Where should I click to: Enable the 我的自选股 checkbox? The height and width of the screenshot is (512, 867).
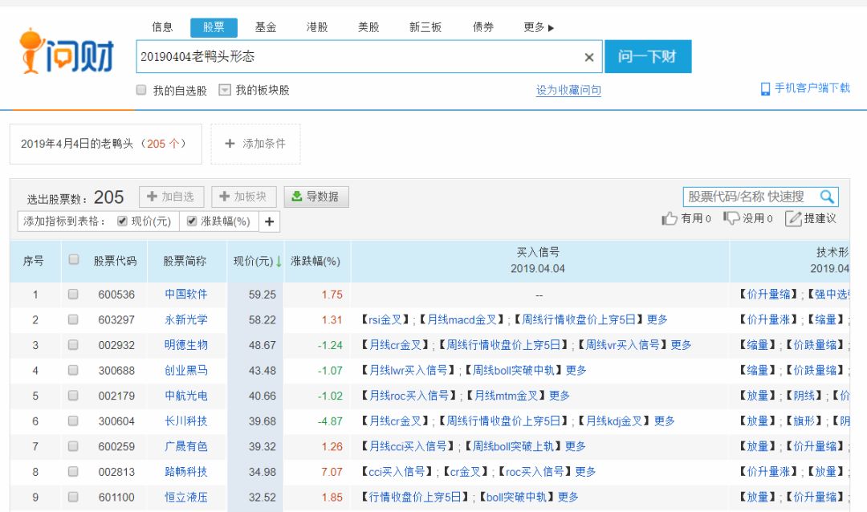(140, 88)
